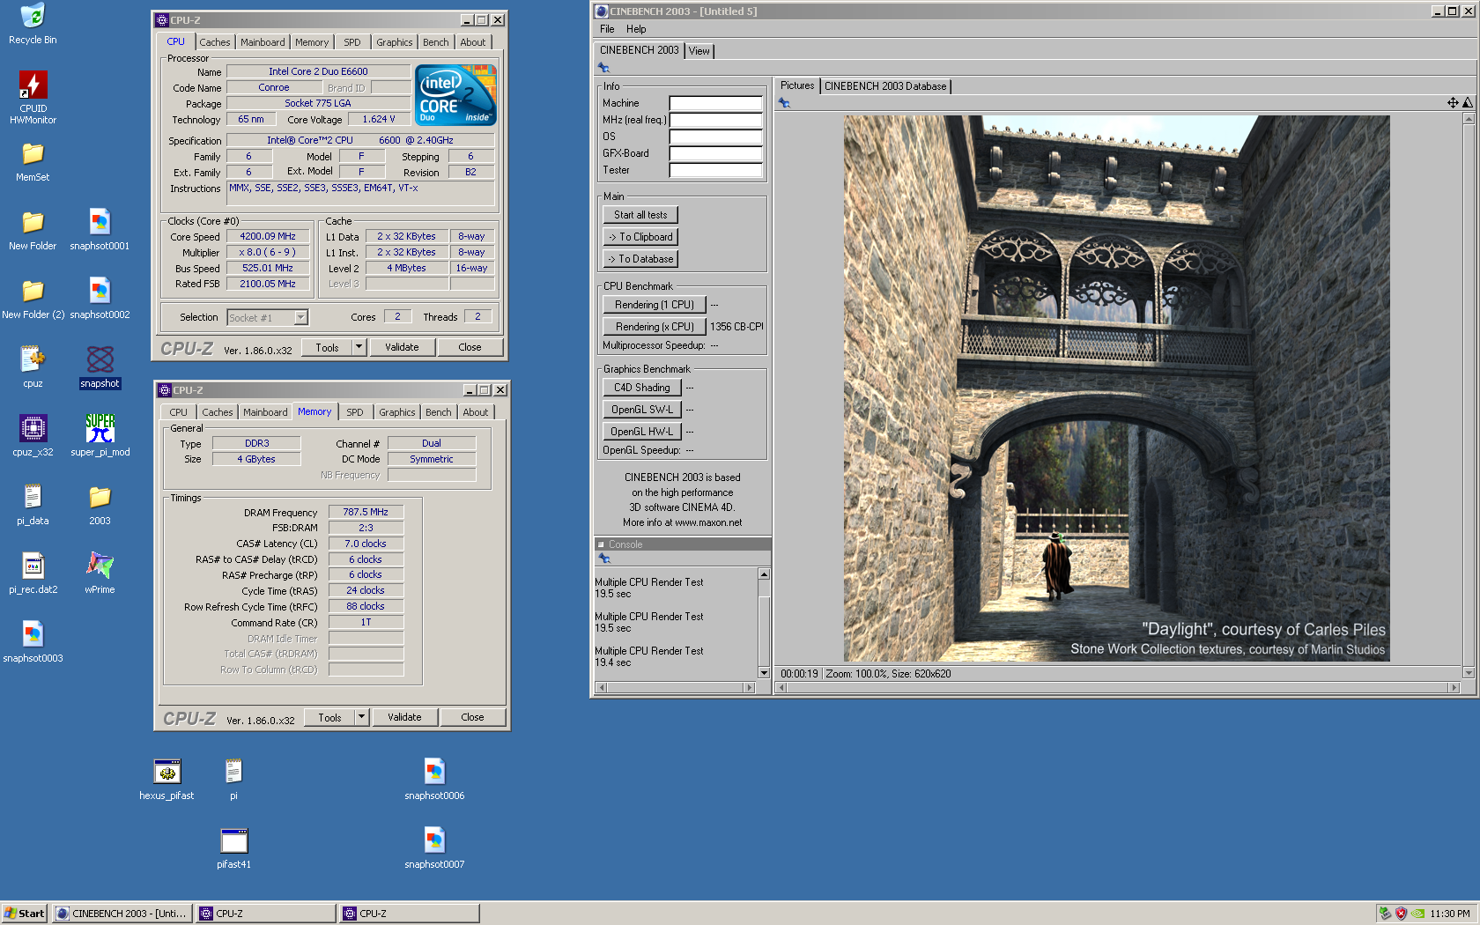The image size is (1480, 925).
Task: Click the move arrows icon above picture
Action: 1453,103
